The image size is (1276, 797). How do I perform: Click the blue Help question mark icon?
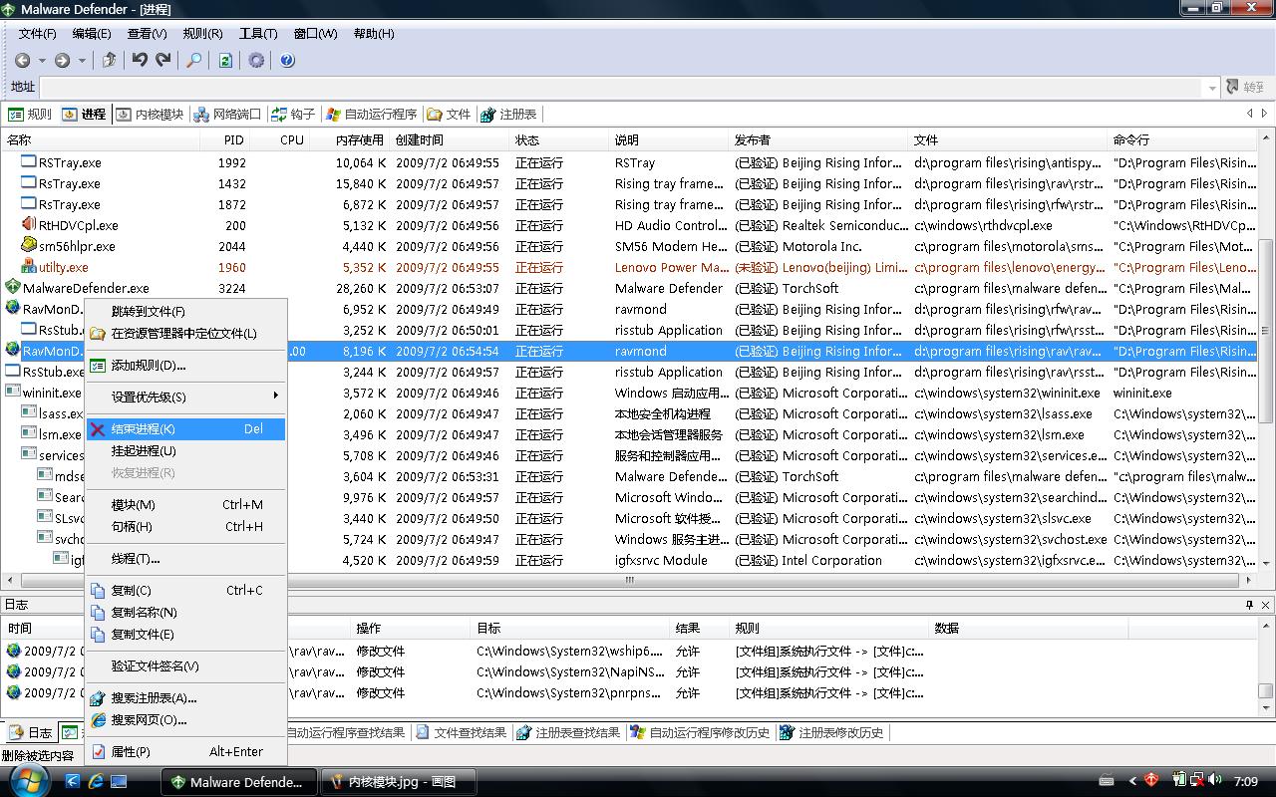tap(287, 61)
